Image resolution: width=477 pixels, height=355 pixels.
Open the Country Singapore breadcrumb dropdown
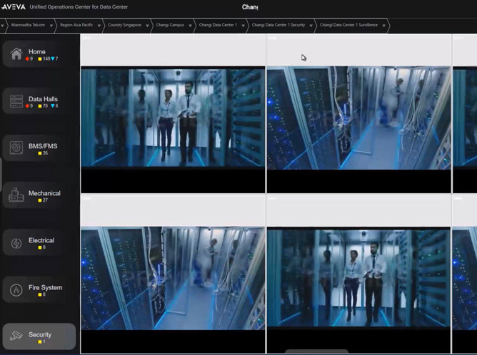pyautogui.click(x=146, y=25)
